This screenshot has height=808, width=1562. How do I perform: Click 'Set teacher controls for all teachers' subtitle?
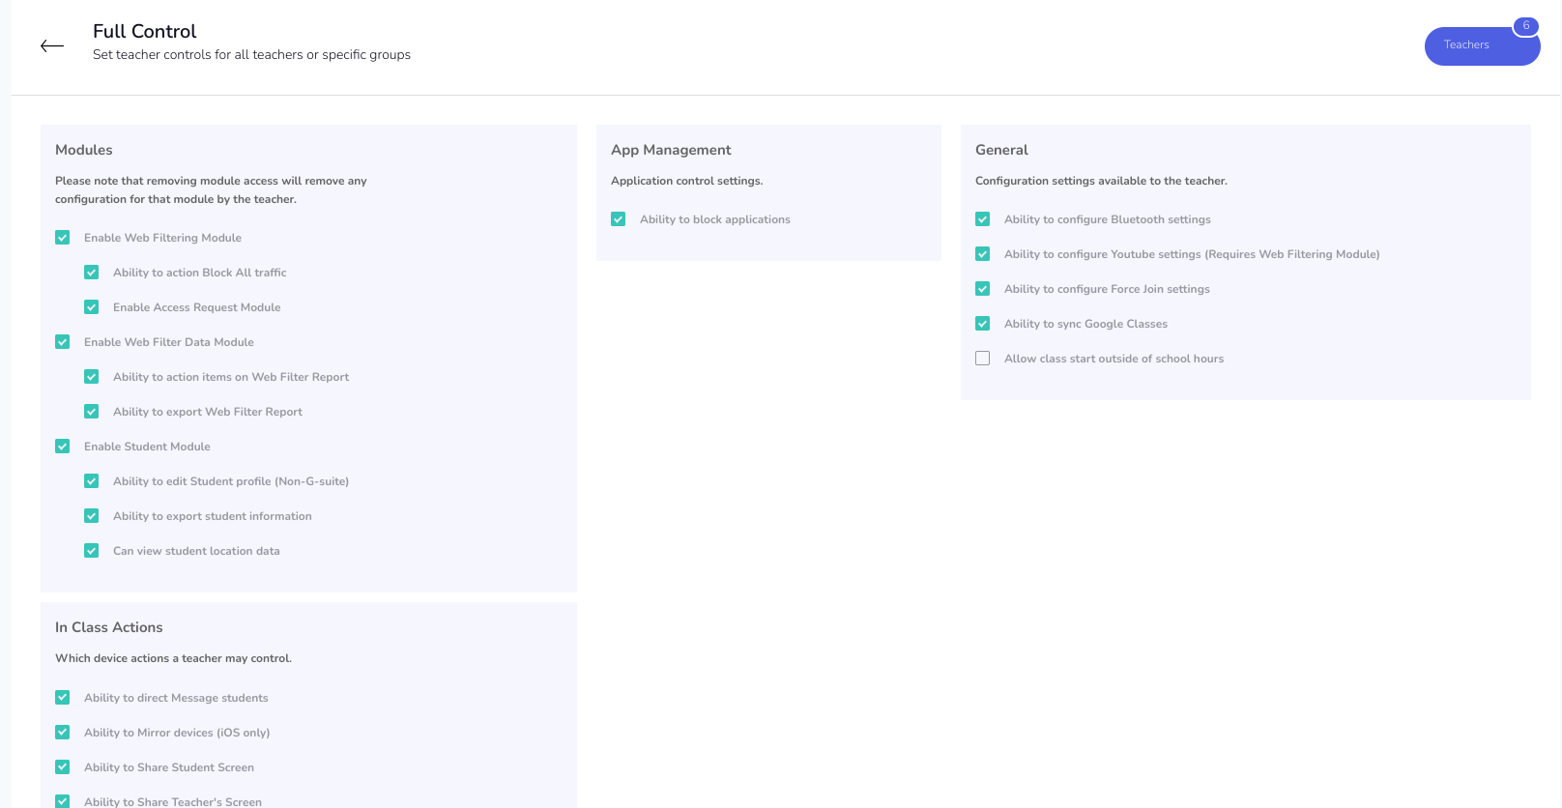tap(252, 55)
